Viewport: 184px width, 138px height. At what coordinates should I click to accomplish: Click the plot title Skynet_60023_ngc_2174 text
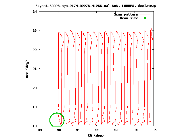pyautogui.click(x=96, y=6)
